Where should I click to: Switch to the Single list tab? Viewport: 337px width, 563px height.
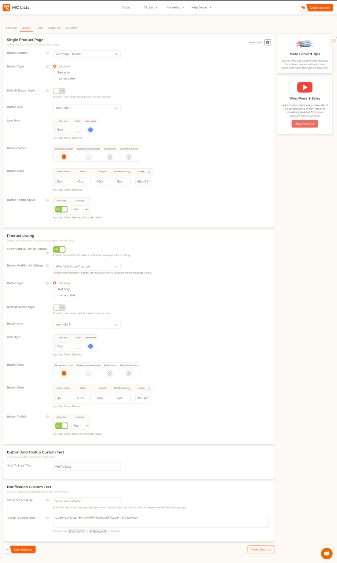coord(54,28)
